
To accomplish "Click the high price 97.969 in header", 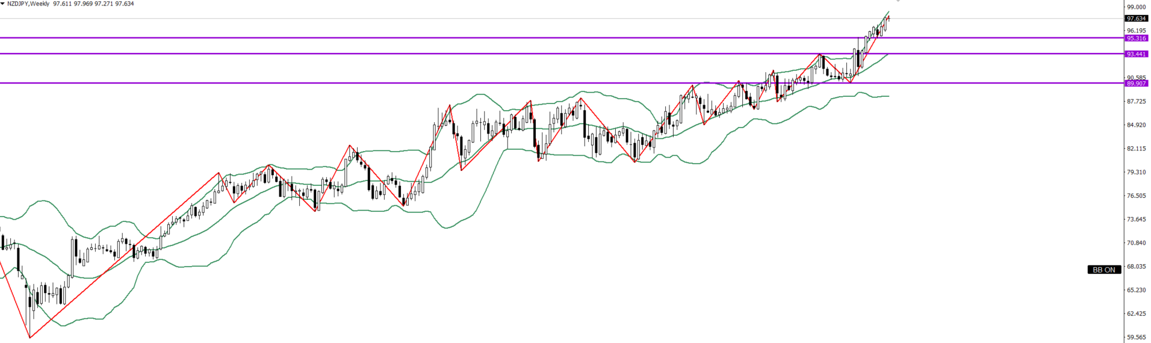I will pos(83,4).
